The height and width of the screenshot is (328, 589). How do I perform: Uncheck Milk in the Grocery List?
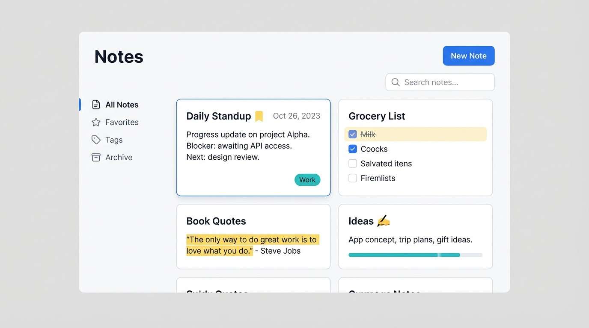pos(352,134)
